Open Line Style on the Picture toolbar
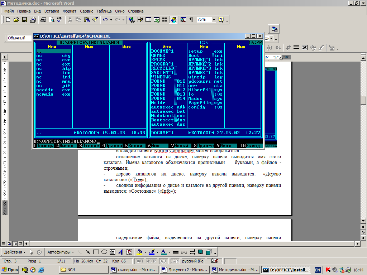This screenshot has height=275, width=367. point(296,48)
